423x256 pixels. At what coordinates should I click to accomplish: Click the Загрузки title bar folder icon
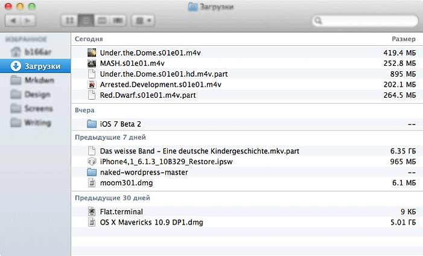(193, 7)
